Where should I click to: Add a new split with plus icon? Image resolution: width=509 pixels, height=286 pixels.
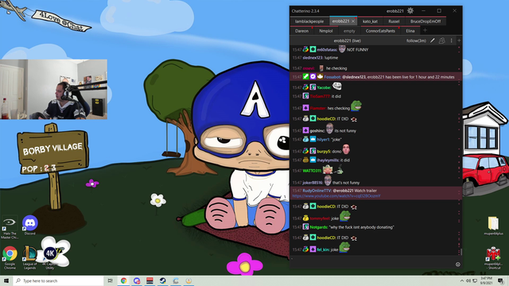[x=459, y=41]
